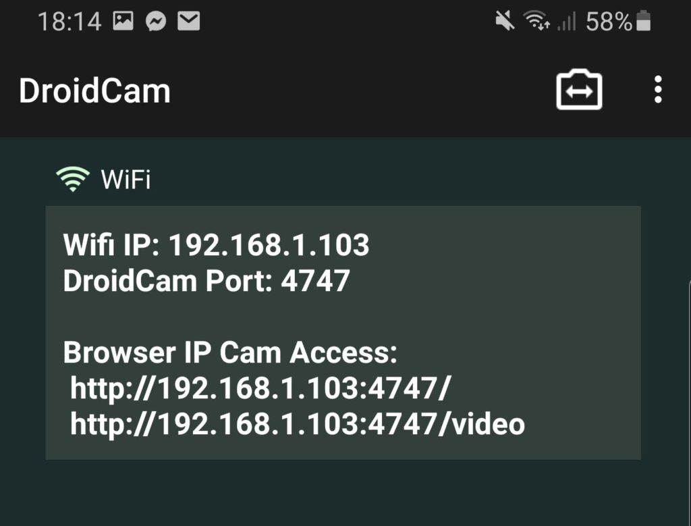This screenshot has height=526, width=691.
Task: Open the DroidCam overflow menu
Action: click(x=658, y=90)
